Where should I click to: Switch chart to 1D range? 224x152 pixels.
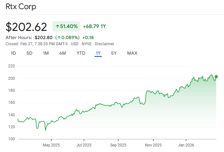tap(13, 53)
